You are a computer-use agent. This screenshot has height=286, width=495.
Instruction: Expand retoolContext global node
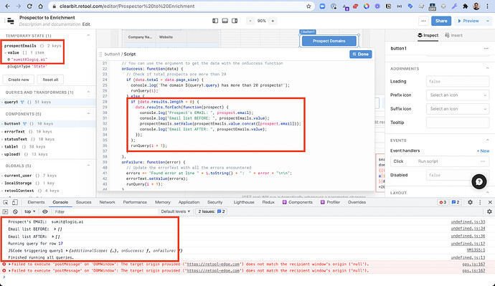pyautogui.click(x=2, y=191)
